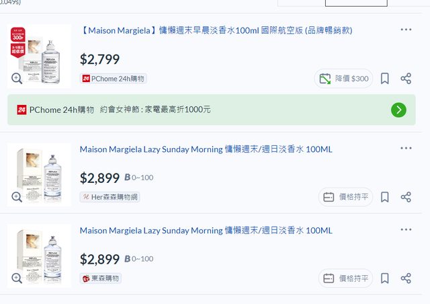Open more options for first listing
430x304 pixels.
pos(406,30)
